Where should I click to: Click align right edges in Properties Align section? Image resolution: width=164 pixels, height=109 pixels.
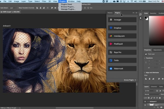tap(153, 79)
